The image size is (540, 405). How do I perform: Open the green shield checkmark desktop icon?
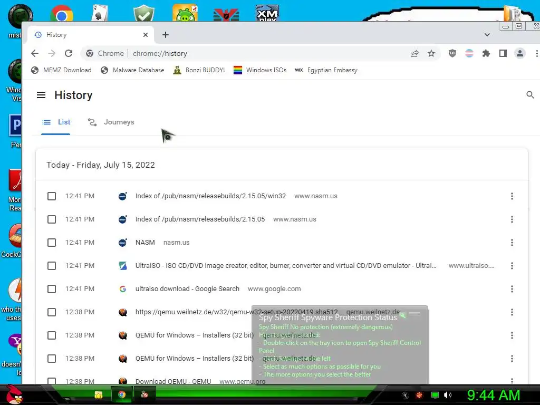143,14
